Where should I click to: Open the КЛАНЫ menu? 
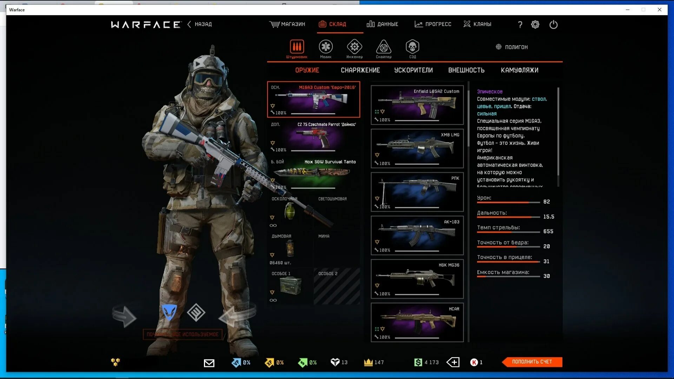[477, 24]
